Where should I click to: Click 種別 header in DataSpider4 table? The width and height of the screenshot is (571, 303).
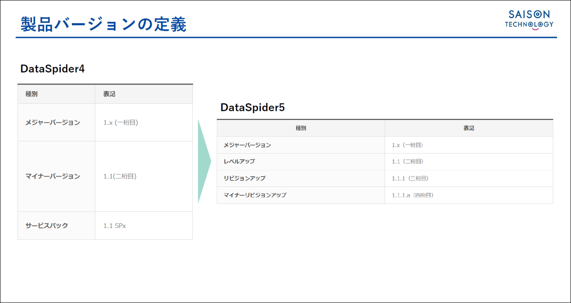32,94
